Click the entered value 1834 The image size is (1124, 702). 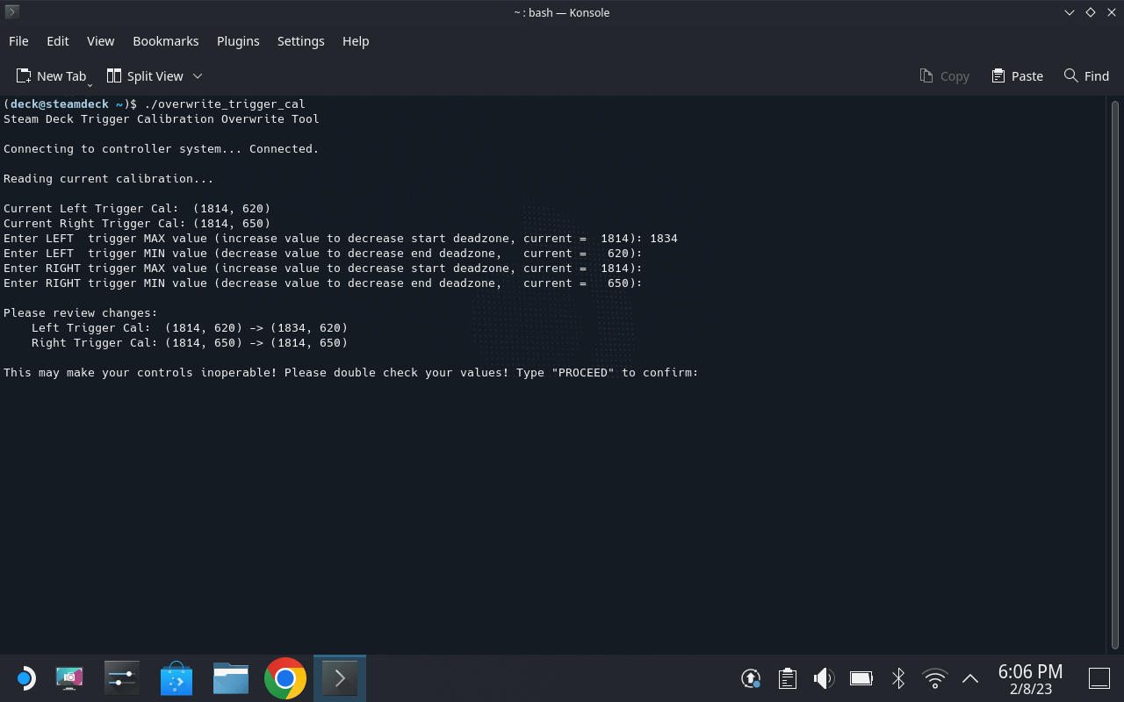(x=664, y=239)
